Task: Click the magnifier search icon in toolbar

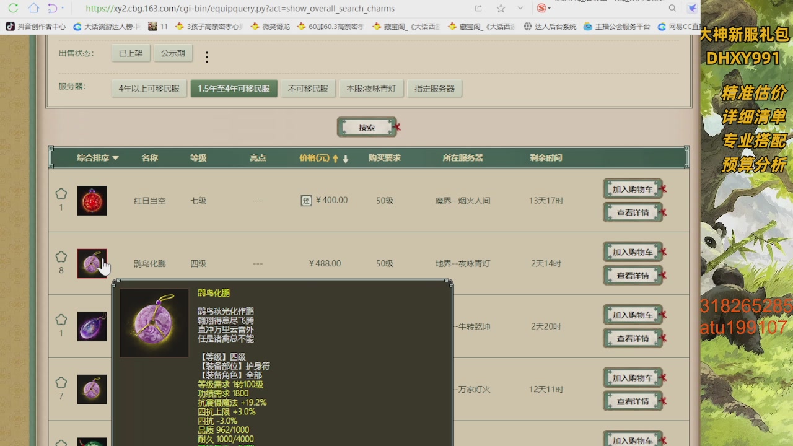Action: click(x=672, y=9)
